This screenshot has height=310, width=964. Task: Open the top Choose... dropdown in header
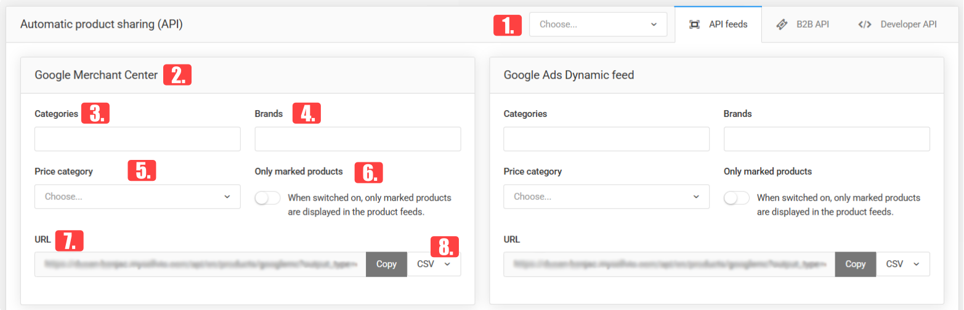[x=598, y=25]
